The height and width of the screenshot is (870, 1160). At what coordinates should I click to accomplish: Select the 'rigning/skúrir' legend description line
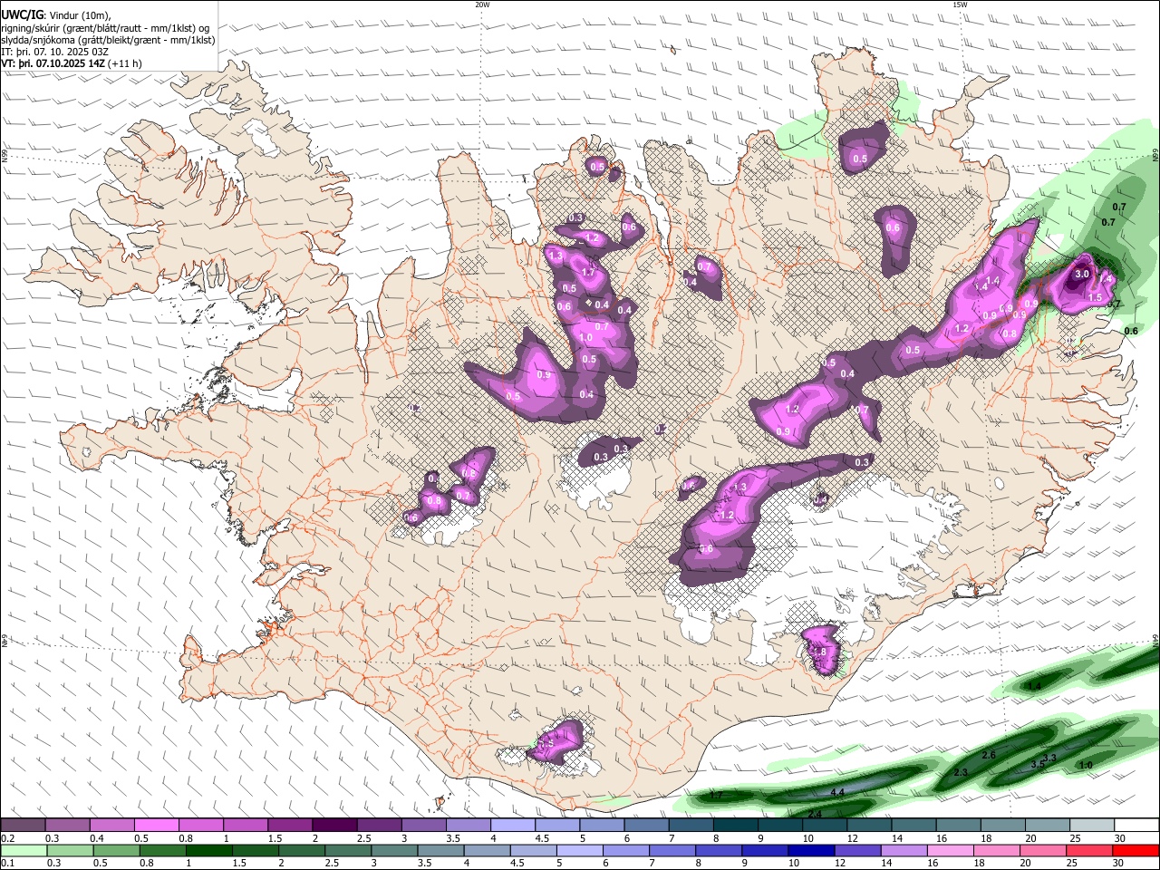coord(105,27)
